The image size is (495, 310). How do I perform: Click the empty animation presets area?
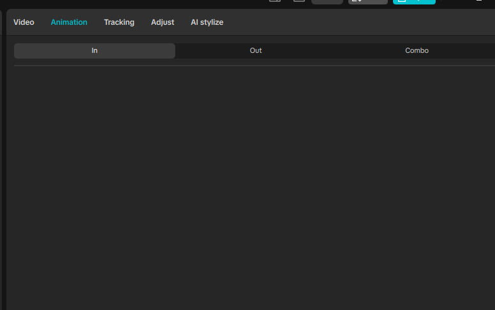pyautogui.click(x=255, y=185)
